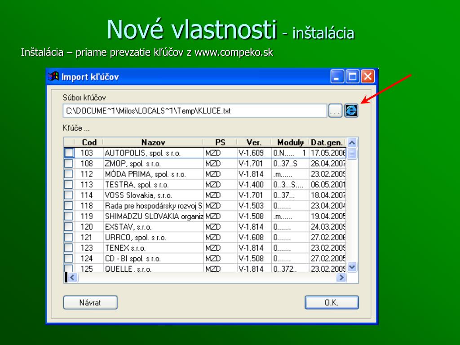
Task: Click the vertical scrollbar up arrow
Action: click(352, 143)
